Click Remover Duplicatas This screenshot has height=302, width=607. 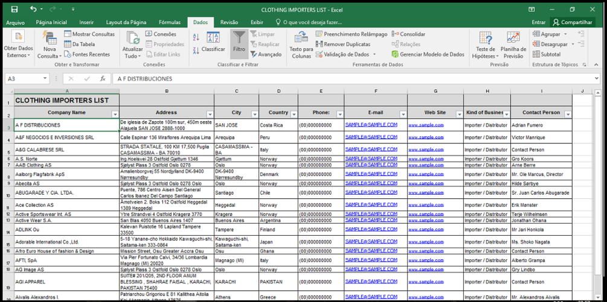343,44
